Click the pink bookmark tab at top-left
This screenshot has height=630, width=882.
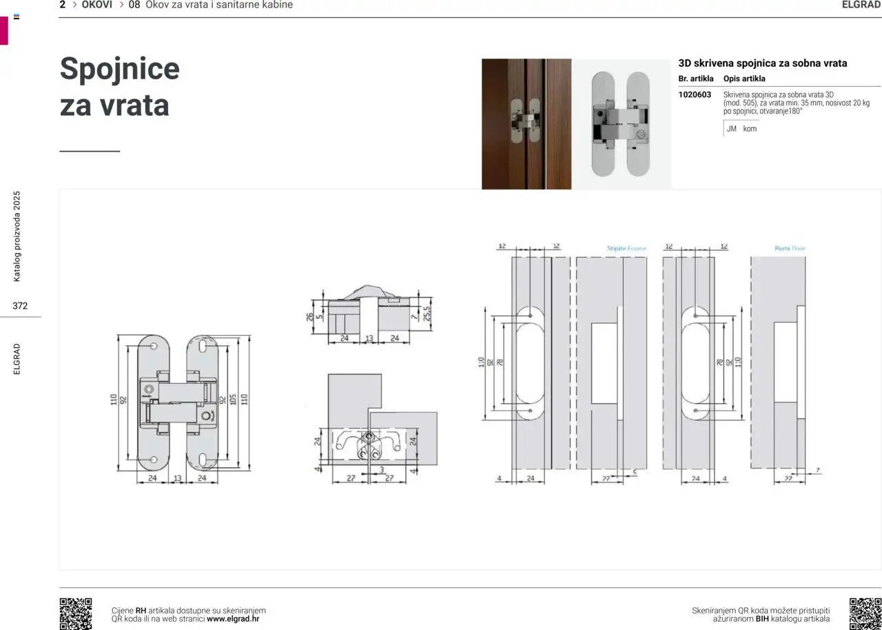3,30
